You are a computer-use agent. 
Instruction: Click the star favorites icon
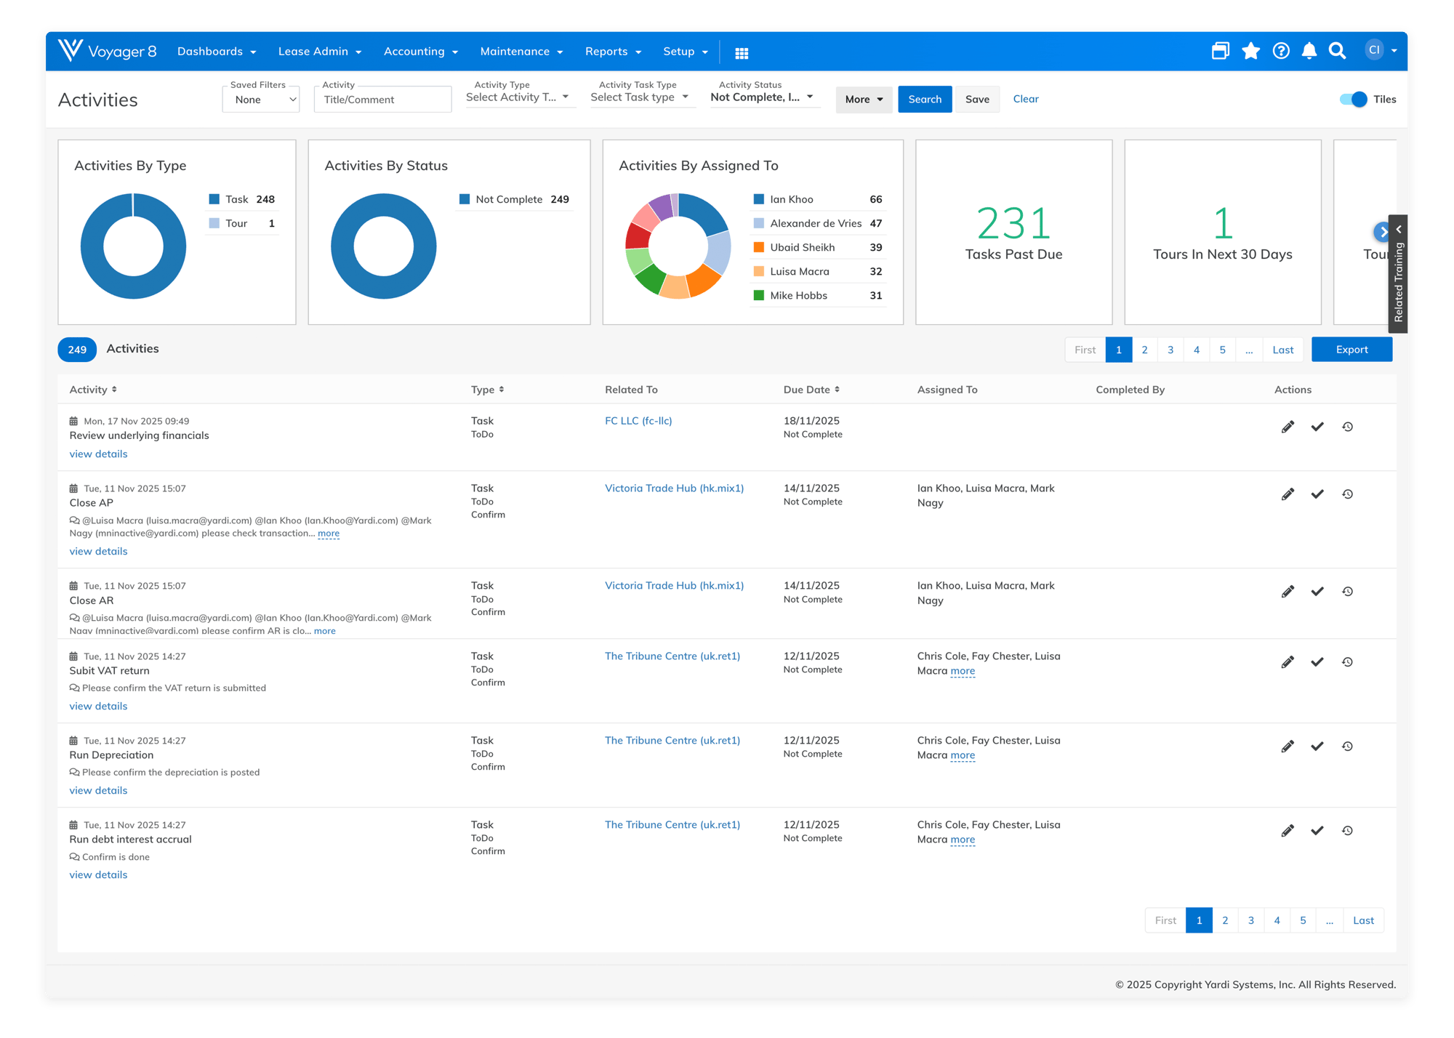[x=1250, y=51]
